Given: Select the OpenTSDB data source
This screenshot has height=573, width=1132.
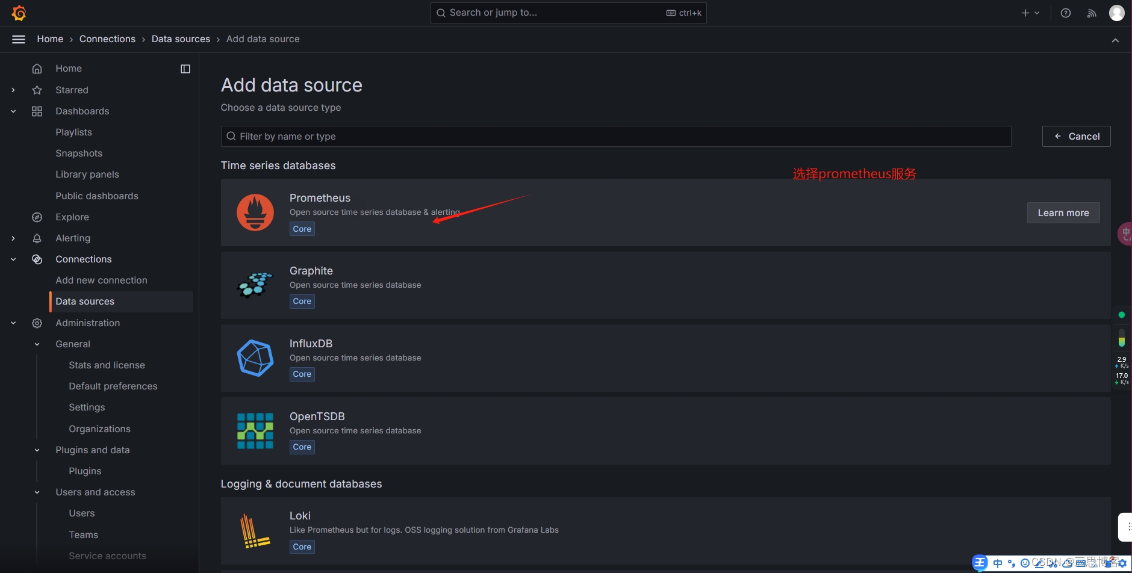Looking at the screenshot, I should click(665, 431).
